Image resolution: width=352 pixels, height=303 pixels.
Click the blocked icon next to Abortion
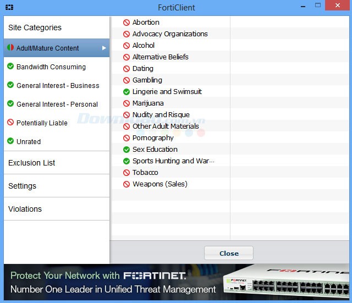pyautogui.click(x=127, y=23)
